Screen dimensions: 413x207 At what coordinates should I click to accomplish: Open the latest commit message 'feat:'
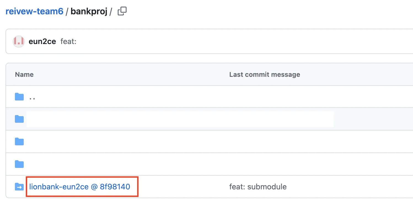68,42
